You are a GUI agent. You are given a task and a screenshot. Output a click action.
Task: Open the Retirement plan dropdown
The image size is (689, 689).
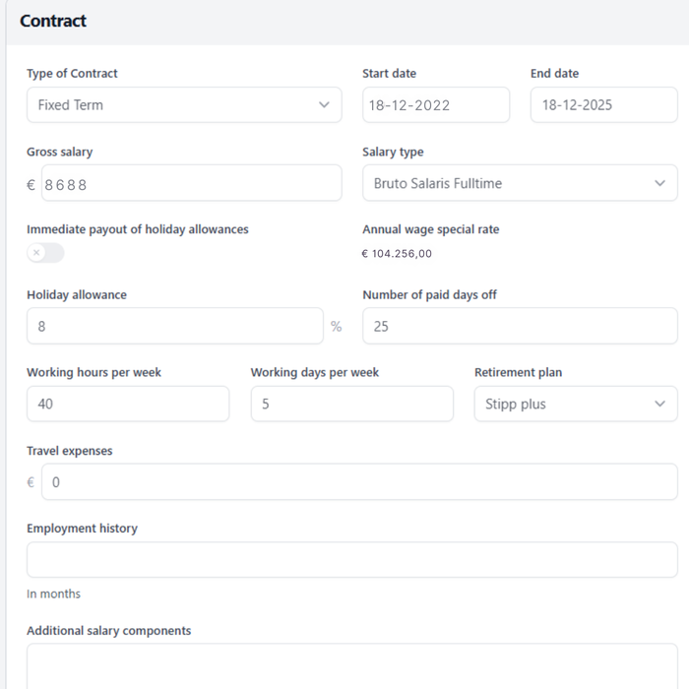point(576,404)
